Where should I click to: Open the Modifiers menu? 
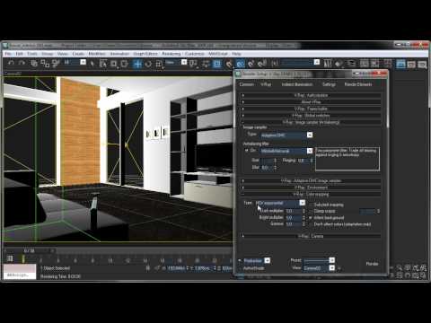pyautogui.click(x=97, y=54)
